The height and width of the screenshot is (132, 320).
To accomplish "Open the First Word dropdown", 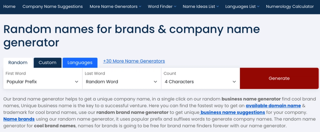I will pyautogui.click(x=43, y=78).
